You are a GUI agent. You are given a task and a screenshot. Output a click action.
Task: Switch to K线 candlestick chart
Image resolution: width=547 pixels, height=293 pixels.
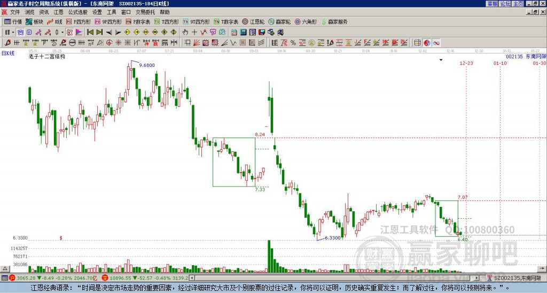pos(54,21)
